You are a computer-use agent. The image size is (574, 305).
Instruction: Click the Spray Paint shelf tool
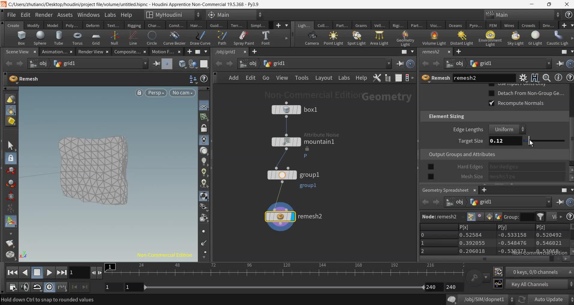[x=243, y=38]
